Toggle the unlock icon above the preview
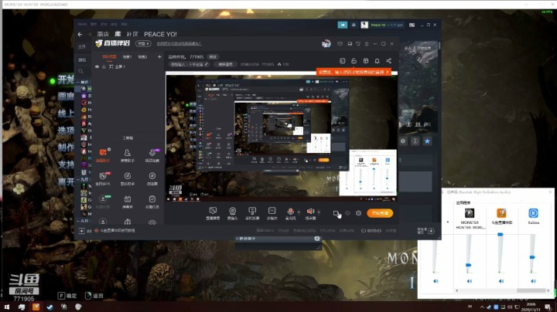The height and width of the screenshot is (312, 557). [x=354, y=61]
